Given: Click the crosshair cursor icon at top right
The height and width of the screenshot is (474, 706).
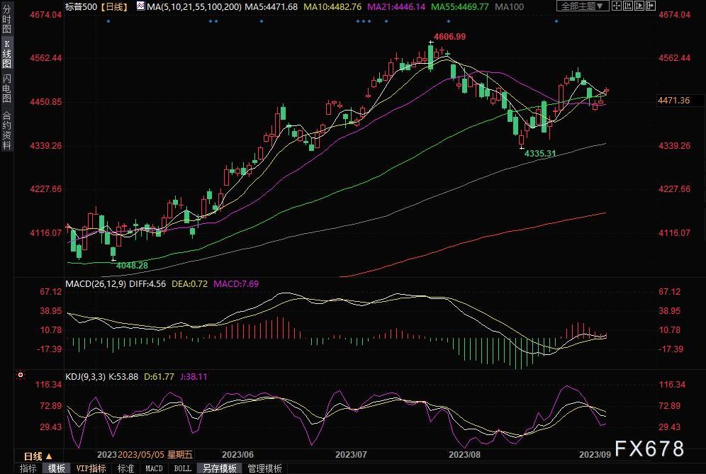Looking at the screenshot, I should [x=617, y=6].
